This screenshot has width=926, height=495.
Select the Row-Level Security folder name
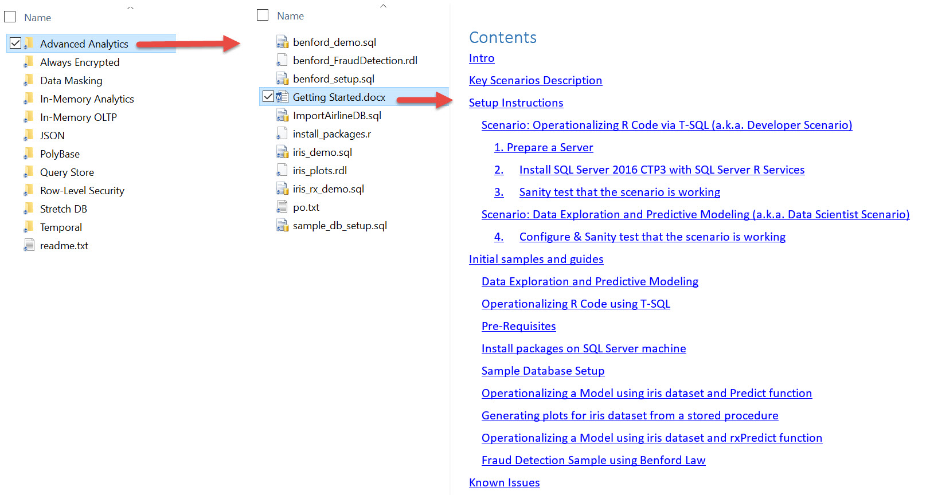[82, 191]
